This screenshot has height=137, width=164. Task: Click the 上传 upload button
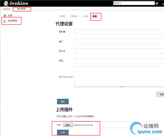click(63, 132)
